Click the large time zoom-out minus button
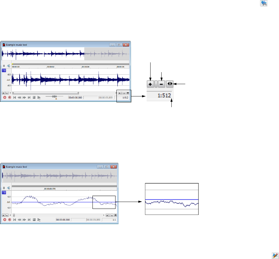Image resolution: width=279 pixels, height=259 pixels. tap(161, 84)
